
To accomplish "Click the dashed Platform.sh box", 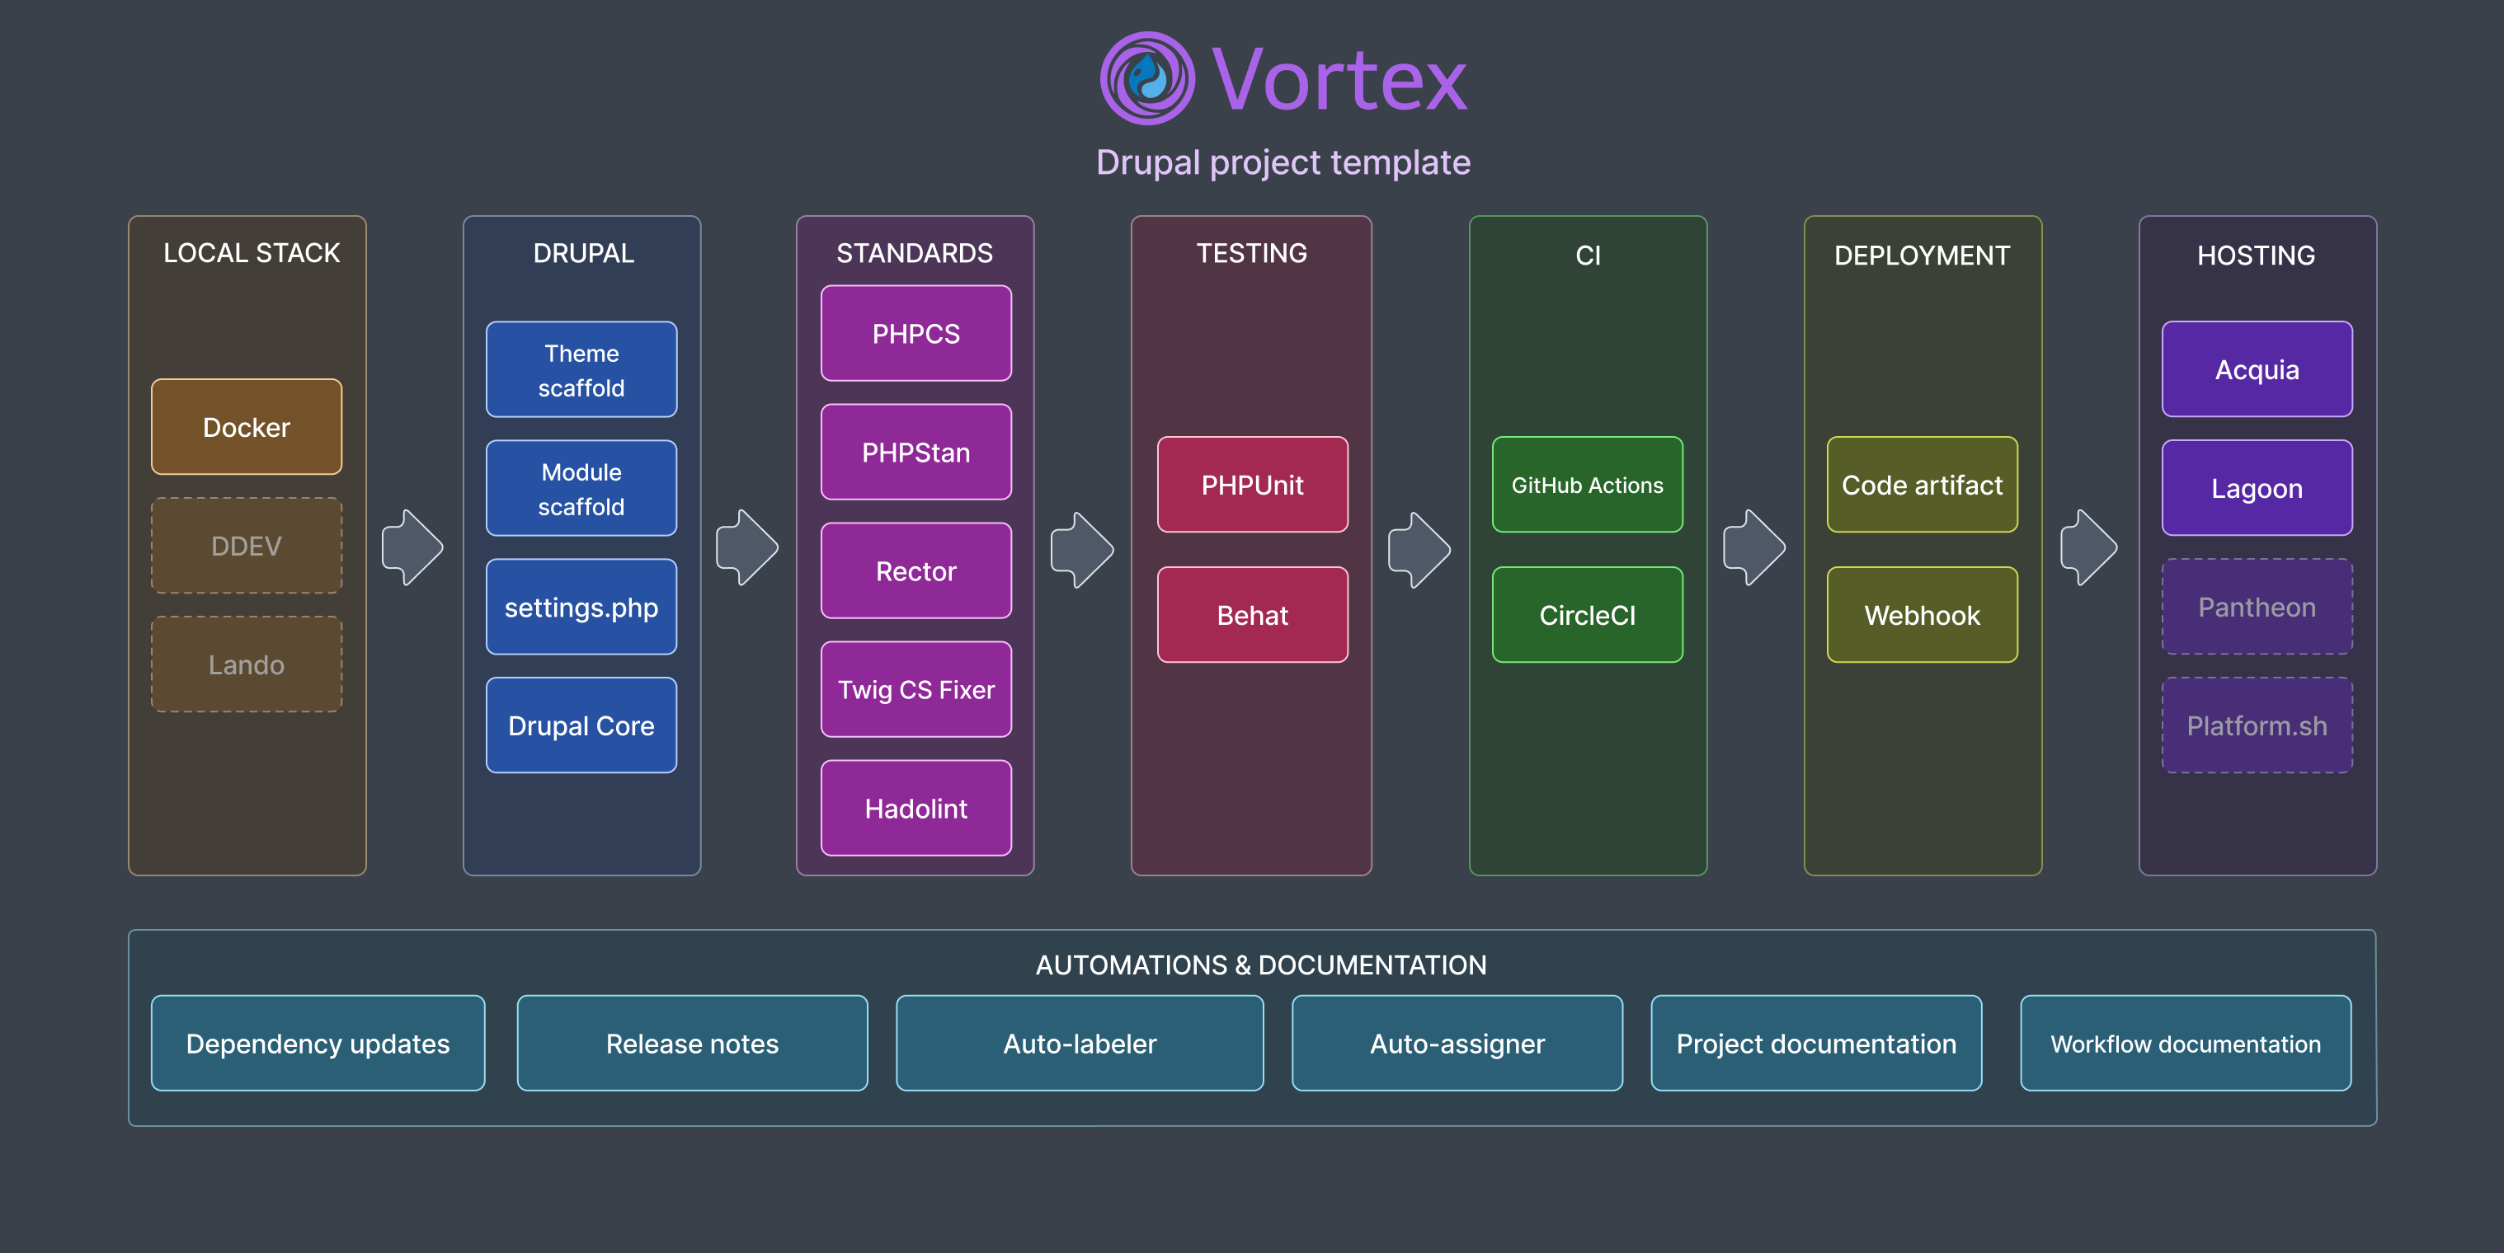I will point(2257,725).
